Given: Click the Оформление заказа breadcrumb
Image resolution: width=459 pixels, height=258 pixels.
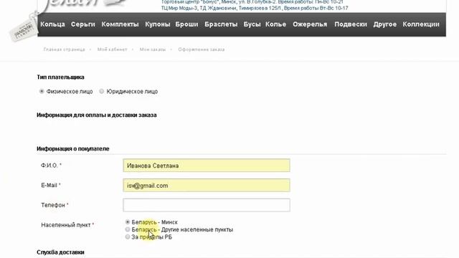Looking at the screenshot, I should tap(202, 49).
